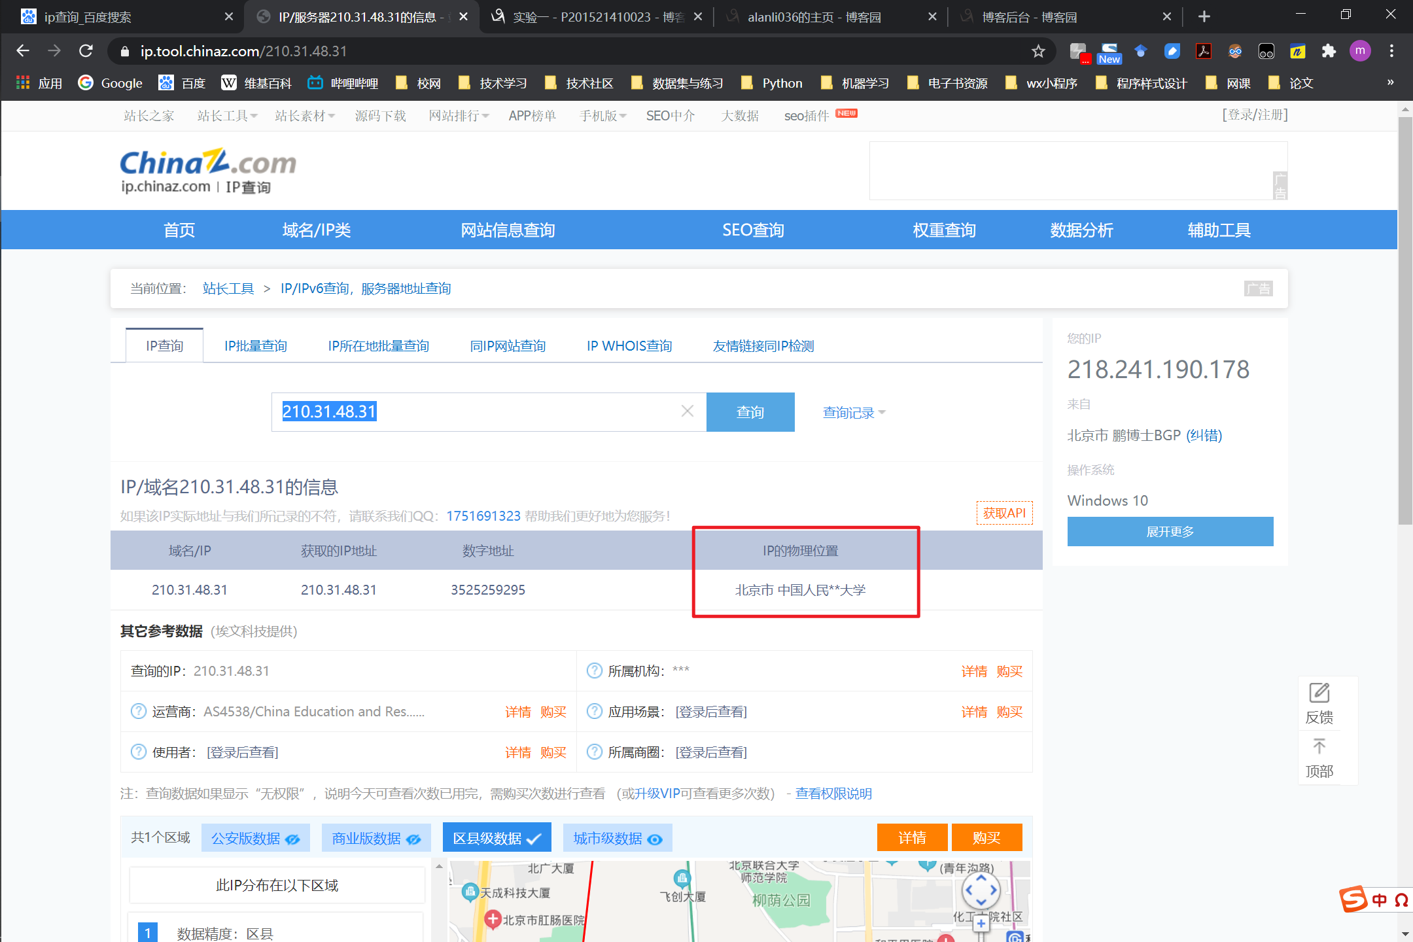Click the help icon beside 运营商

click(x=139, y=712)
